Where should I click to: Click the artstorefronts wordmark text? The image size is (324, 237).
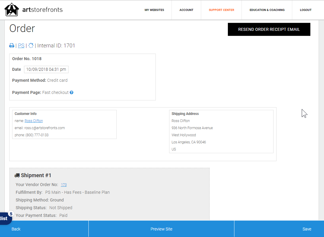pos(42,10)
